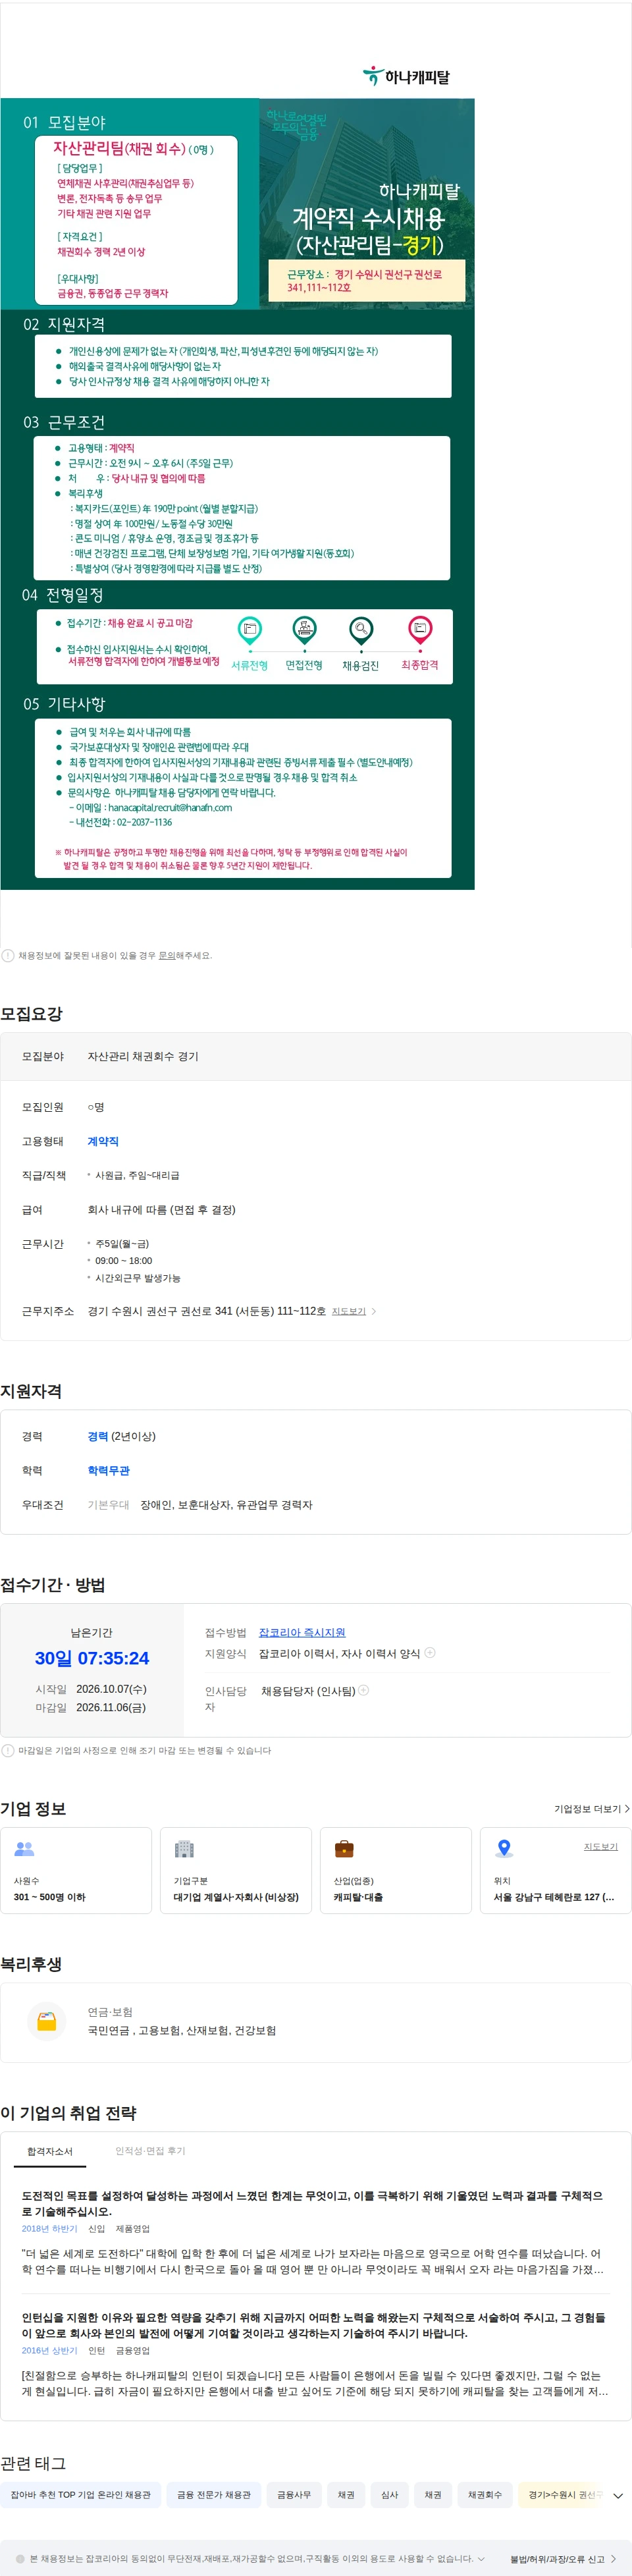Click the 채용검진 step icon
The image size is (632, 2576).
(x=361, y=631)
